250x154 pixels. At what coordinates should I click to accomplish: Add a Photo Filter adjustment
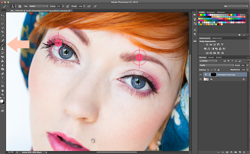[x=216, y=49]
